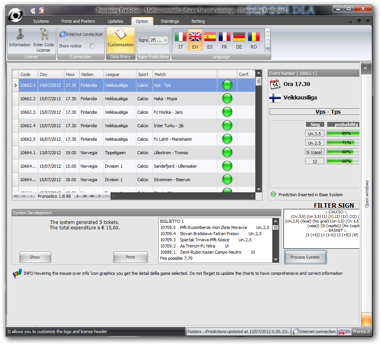Click the second quick access toolbar icon
381x345 pixels.
[41, 10]
